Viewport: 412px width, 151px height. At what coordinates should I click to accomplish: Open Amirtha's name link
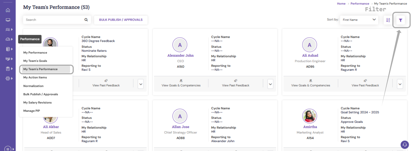click(x=310, y=127)
